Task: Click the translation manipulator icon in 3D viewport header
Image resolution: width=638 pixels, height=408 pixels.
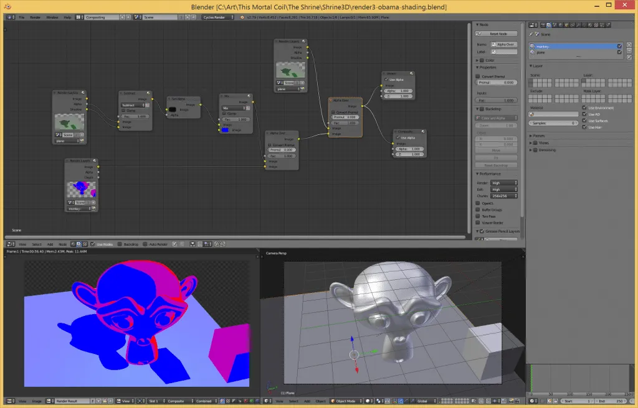Action: coord(401,401)
